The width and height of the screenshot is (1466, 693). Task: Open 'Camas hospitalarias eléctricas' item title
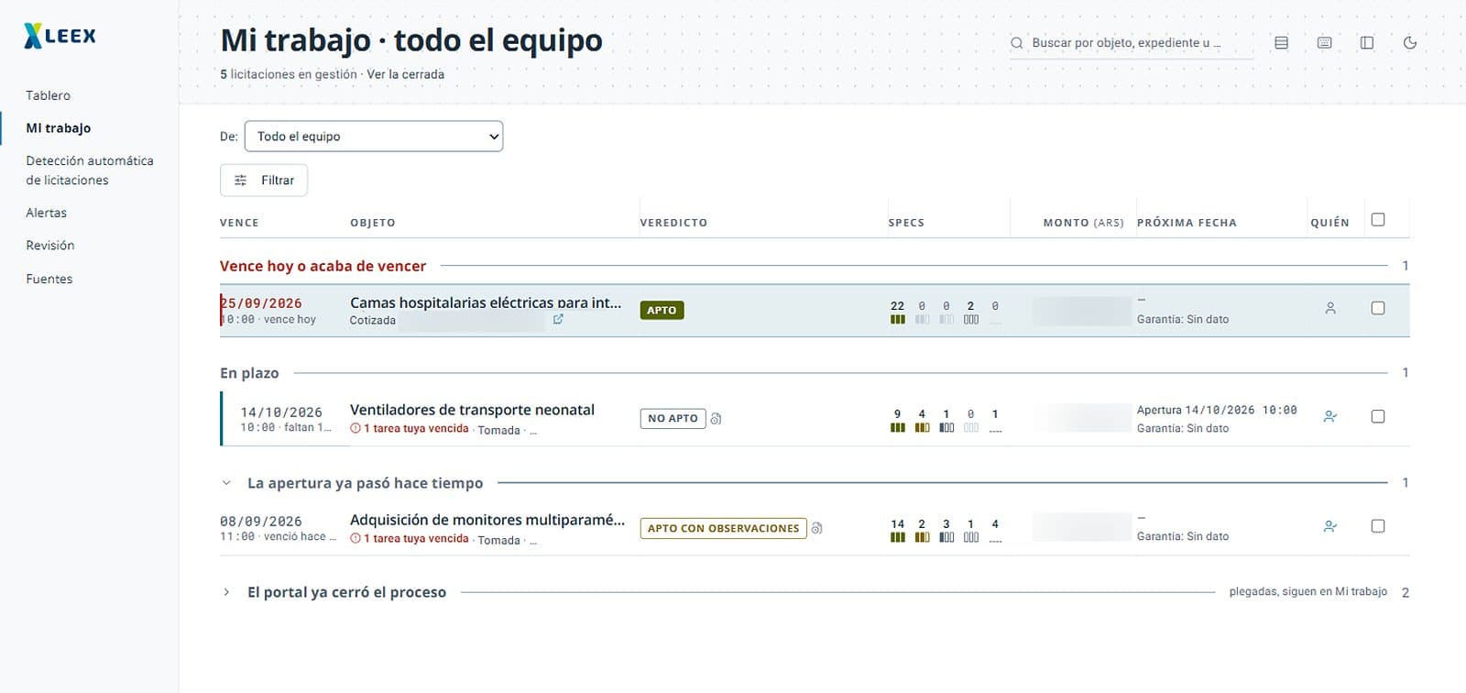click(486, 302)
